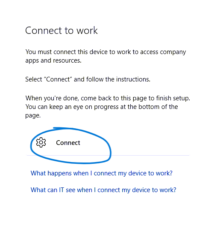Click the separator line below Connect
This screenshot has height=235, width=223.
(108, 155)
